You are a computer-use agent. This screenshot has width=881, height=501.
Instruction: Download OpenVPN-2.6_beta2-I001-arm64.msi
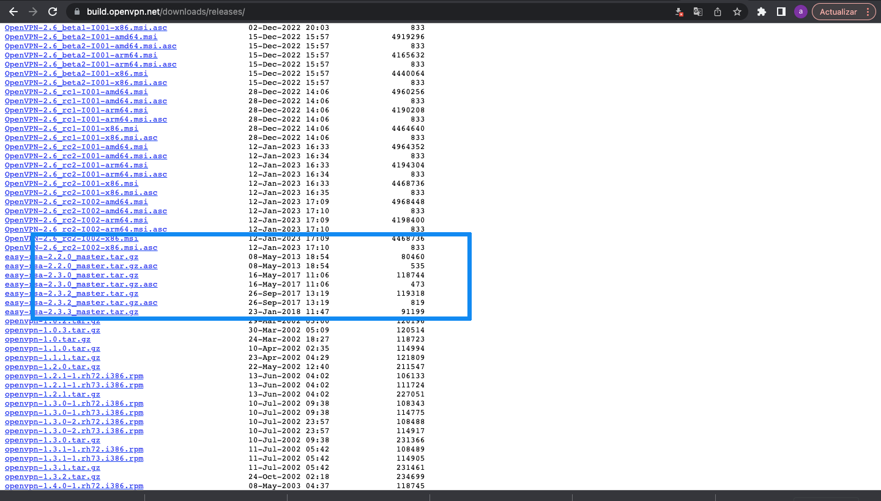coord(76,55)
